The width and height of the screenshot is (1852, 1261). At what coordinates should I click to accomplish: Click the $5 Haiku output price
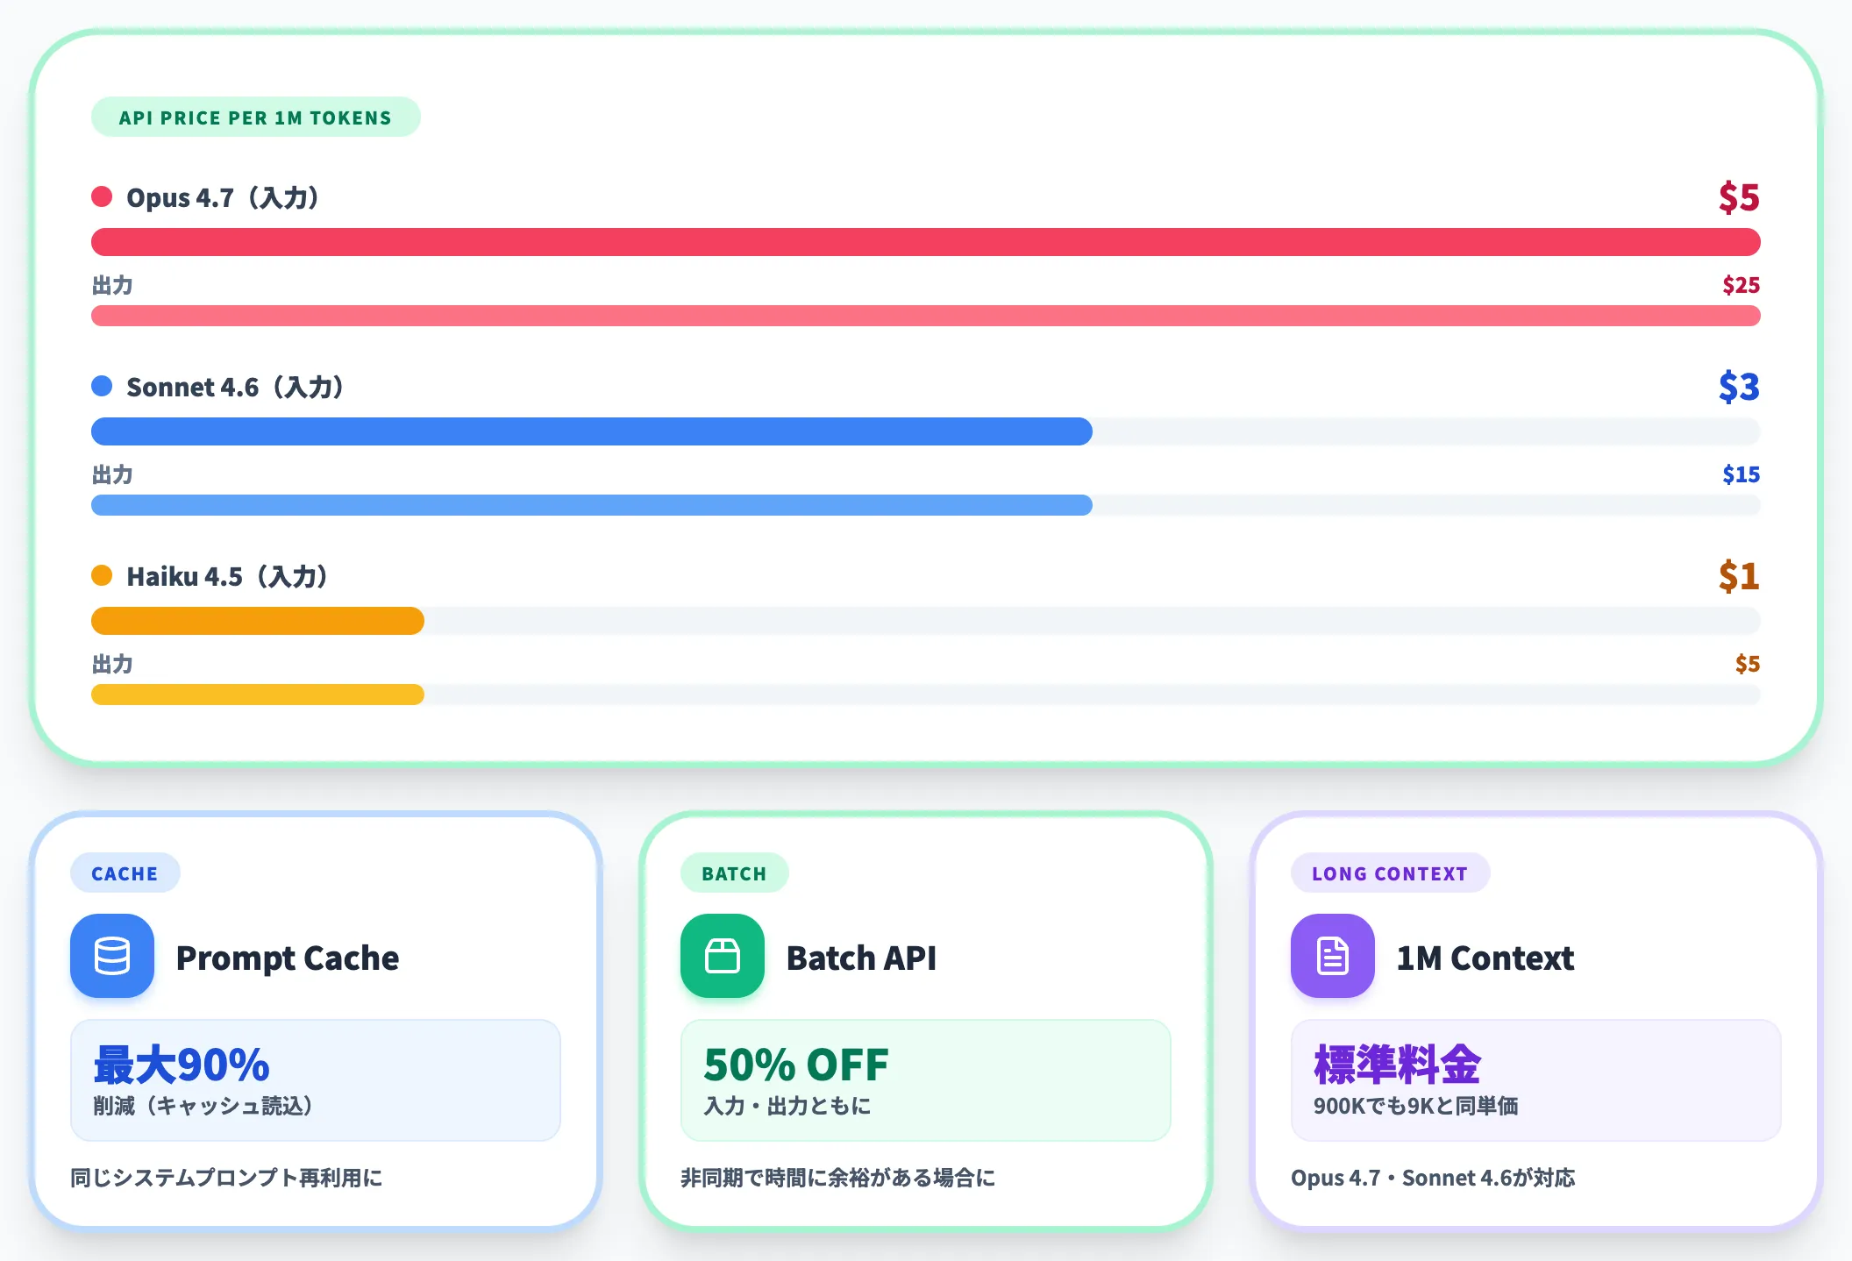click(x=1748, y=664)
